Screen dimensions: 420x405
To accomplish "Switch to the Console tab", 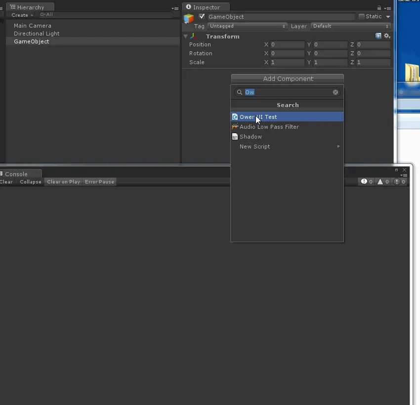I will tap(20, 174).
